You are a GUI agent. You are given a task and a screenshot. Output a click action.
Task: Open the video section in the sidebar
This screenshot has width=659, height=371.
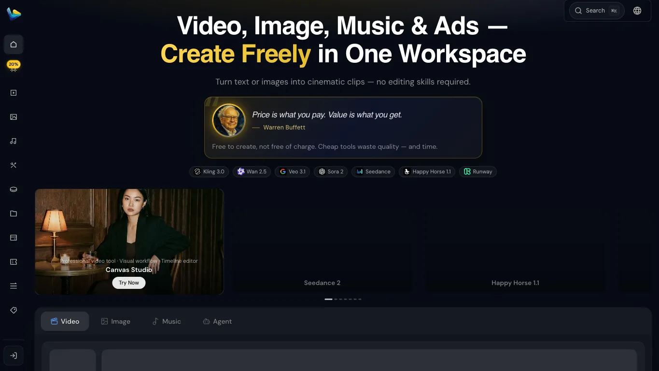pyautogui.click(x=14, y=93)
